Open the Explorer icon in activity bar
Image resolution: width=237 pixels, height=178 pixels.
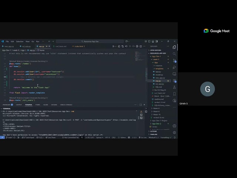click(x=174, y=47)
